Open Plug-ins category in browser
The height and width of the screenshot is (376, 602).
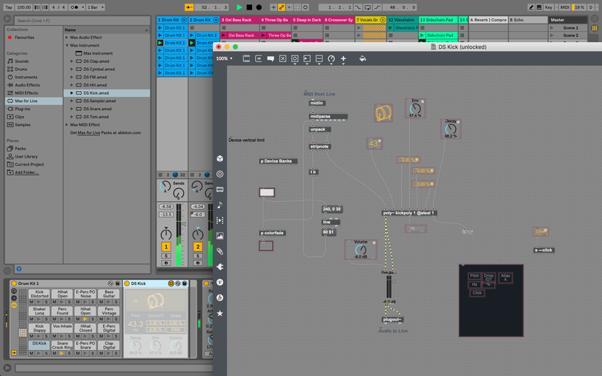point(22,109)
